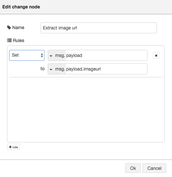
Task: Click the Edit change node title bar
Action: (x=86, y=7)
